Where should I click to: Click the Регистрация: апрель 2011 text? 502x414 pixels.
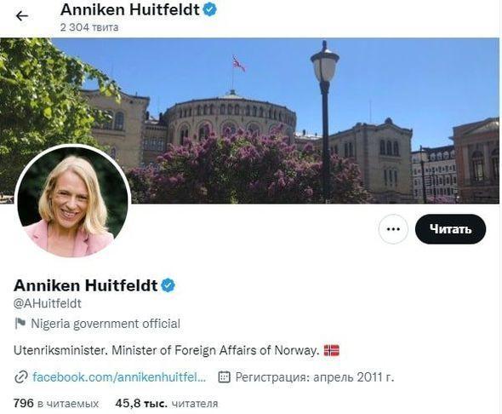point(315,377)
